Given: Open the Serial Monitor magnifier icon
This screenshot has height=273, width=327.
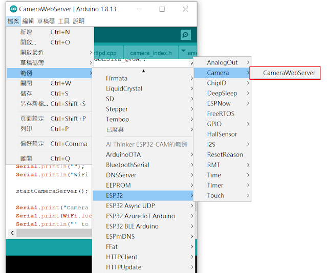Looking at the screenshot, I should [x=185, y=35].
